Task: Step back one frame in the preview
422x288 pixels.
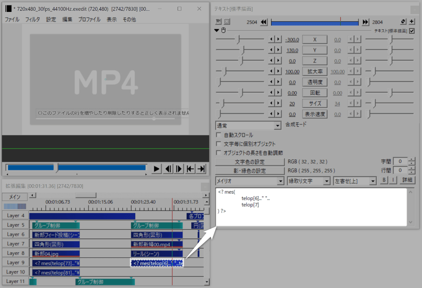Action: pos(168,169)
